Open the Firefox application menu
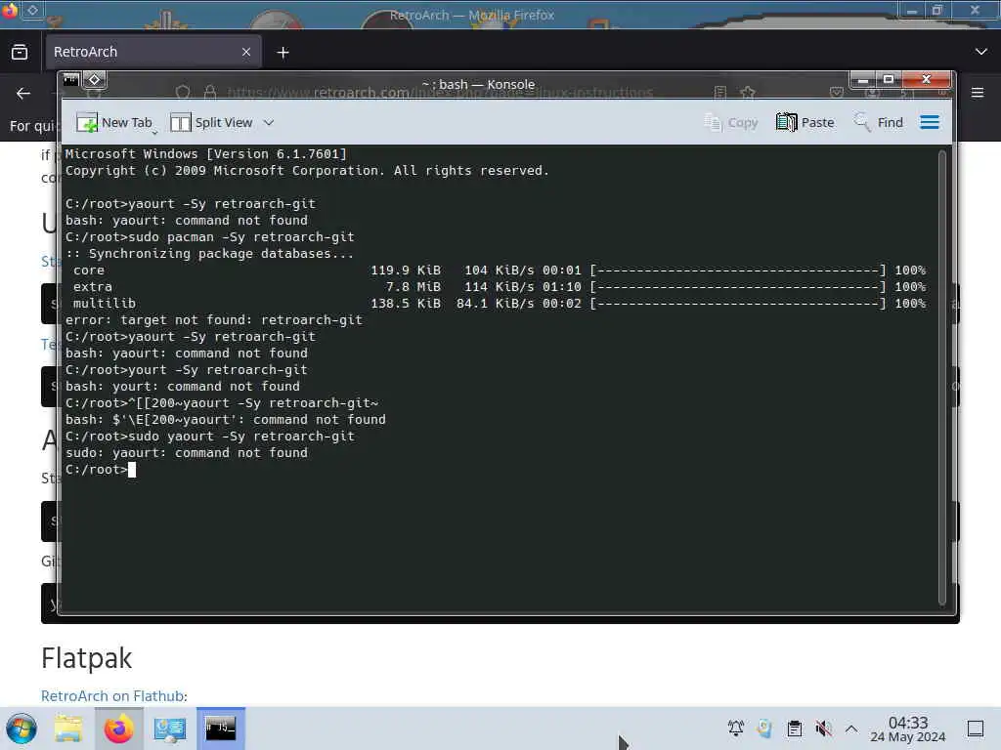1001x750 pixels. point(978,93)
